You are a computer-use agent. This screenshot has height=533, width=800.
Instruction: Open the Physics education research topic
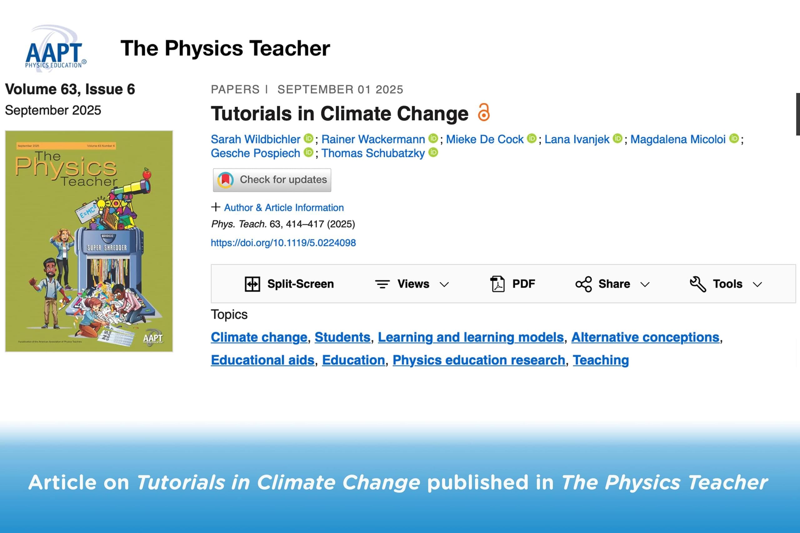(x=478, y=360)
